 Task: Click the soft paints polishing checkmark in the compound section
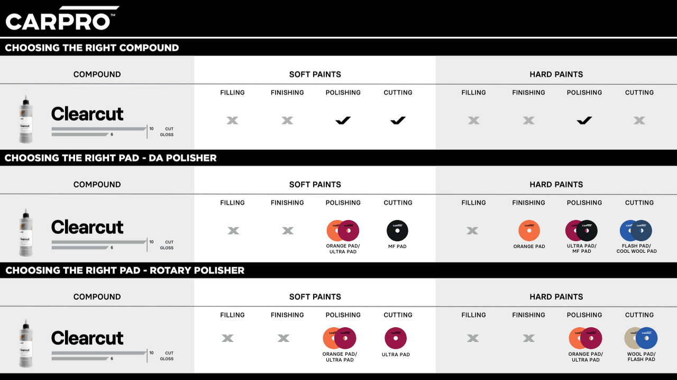[343, 121]
